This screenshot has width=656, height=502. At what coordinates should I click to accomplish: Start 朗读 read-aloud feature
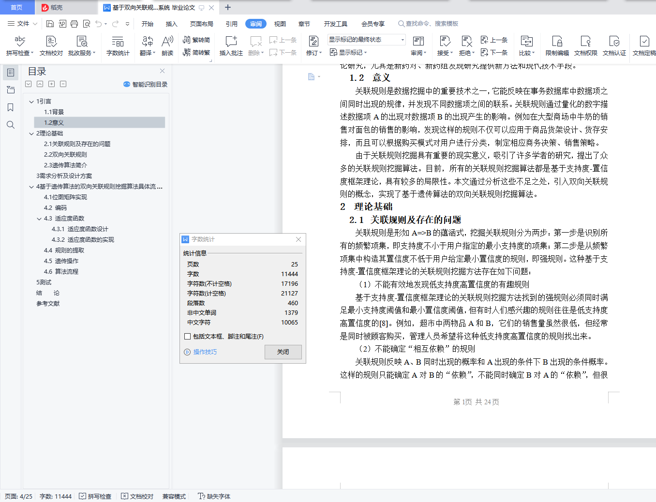(167, 46)
